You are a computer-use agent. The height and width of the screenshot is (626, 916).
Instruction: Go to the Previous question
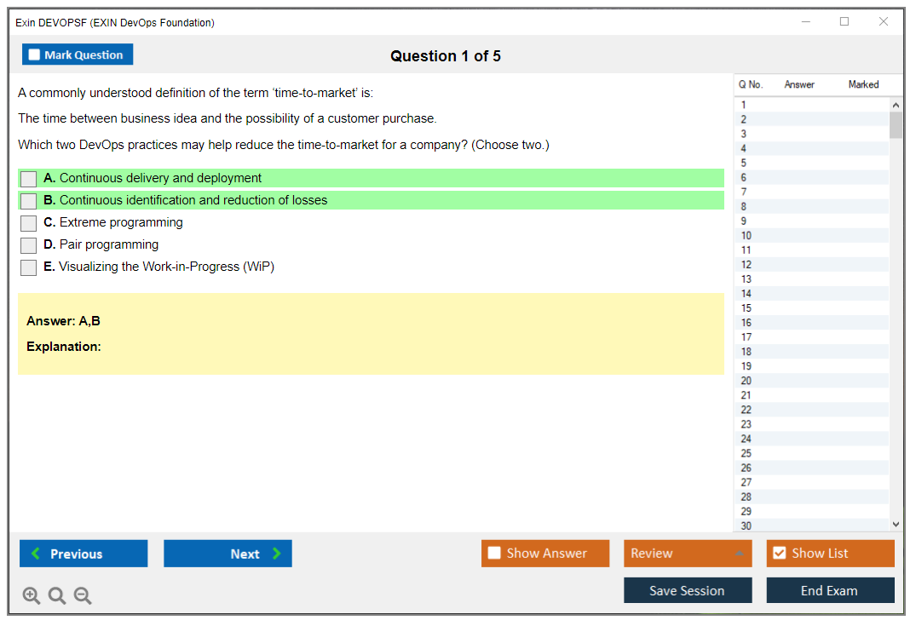[84, 554]
